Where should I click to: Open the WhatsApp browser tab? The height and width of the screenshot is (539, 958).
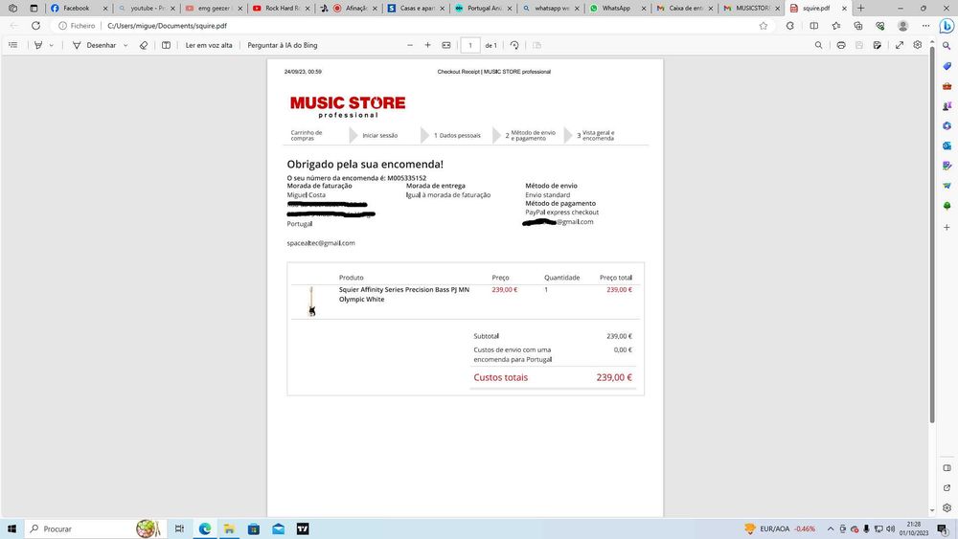click(616, 8)
